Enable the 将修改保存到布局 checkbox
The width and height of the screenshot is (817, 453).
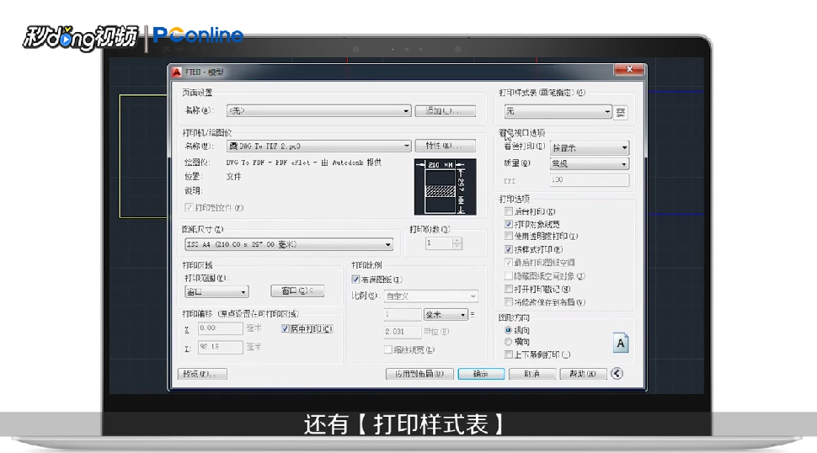(509, 302)
